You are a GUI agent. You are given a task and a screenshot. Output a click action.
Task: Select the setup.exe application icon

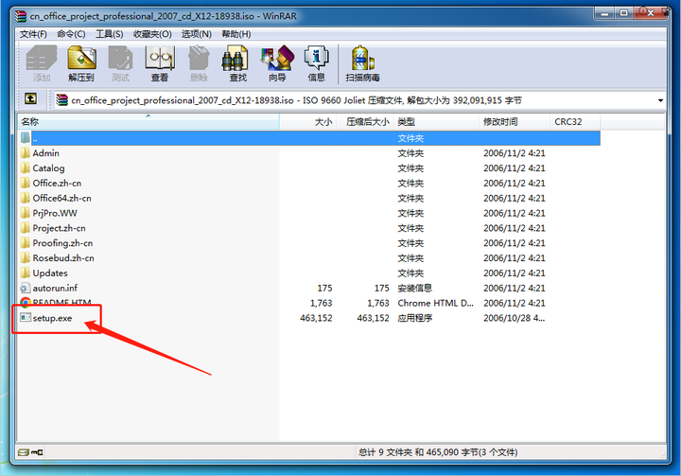pos(26,318)
